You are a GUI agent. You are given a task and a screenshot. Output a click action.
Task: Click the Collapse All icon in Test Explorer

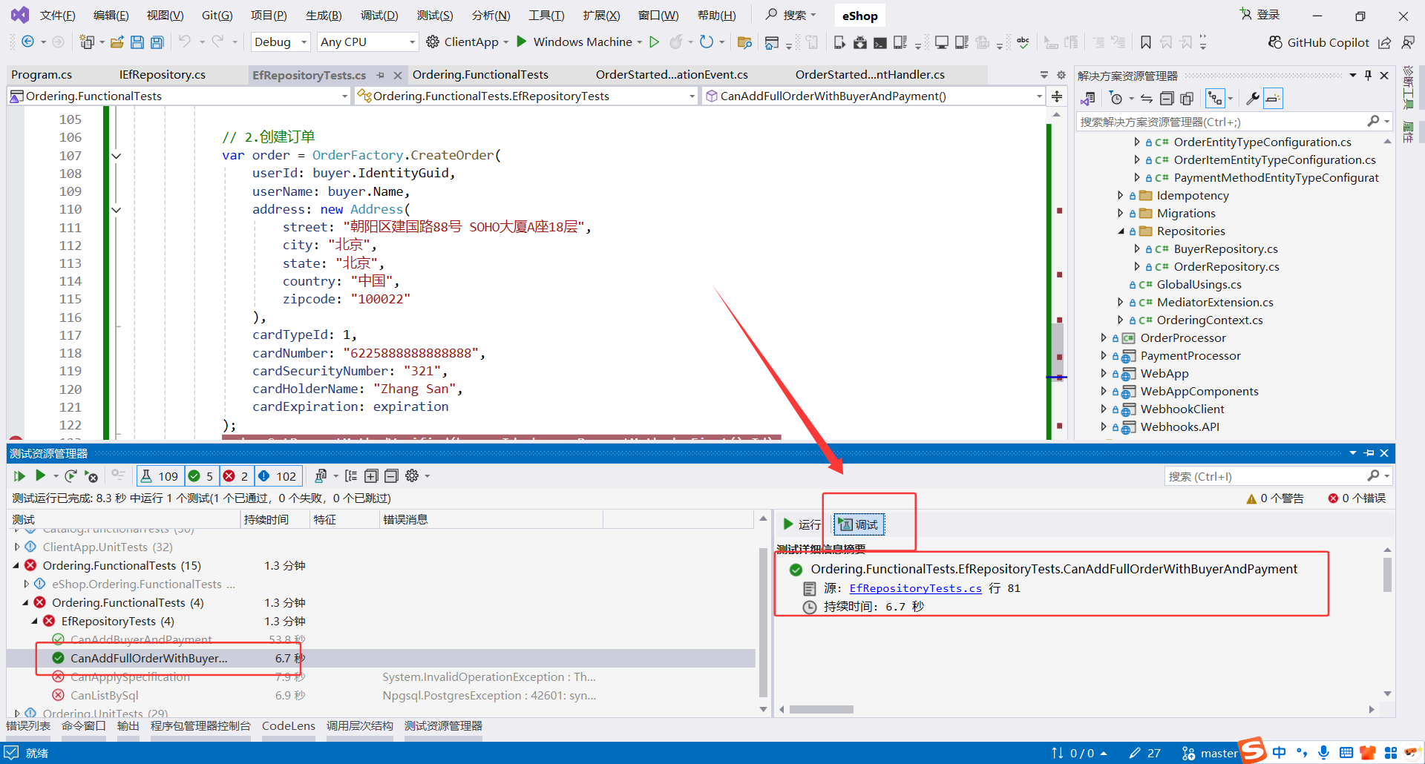pos(391,476)
